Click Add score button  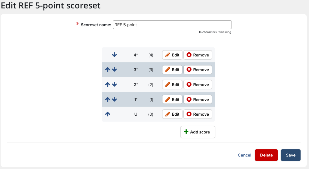(x=197, y=132)
